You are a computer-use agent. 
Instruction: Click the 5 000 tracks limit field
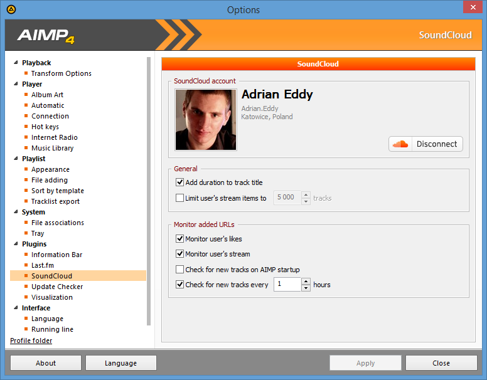coord(287,198)
